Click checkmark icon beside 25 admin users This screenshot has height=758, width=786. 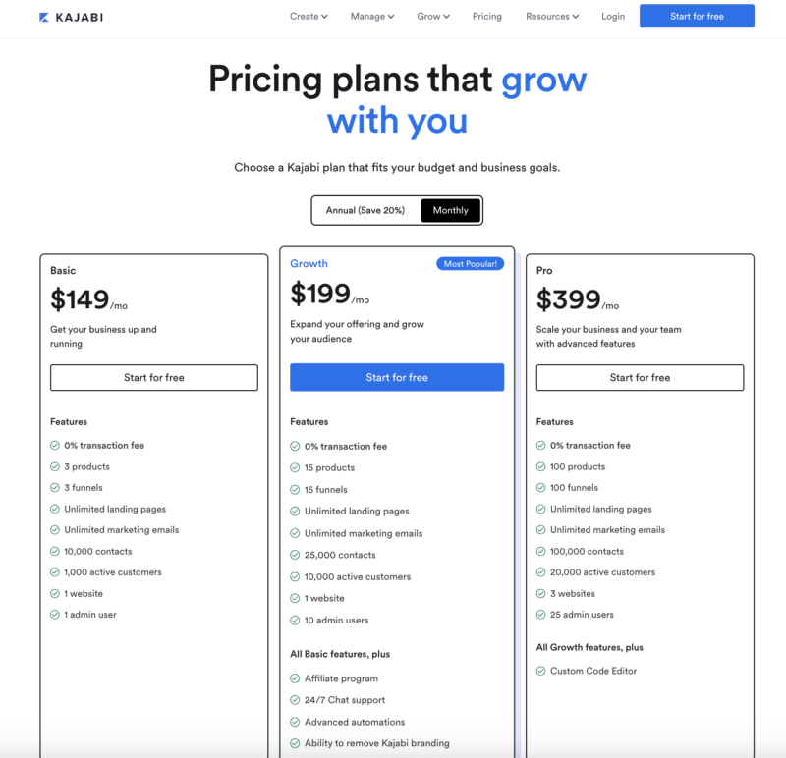(540, 615)
